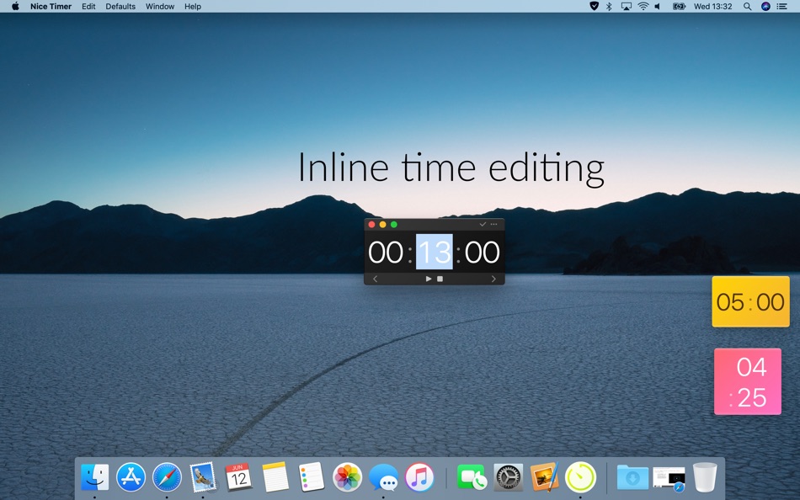
Task: Click the pink 04:25 timer widget
Action: [x=748, y=381]
